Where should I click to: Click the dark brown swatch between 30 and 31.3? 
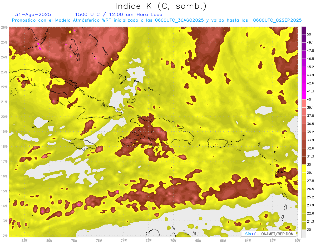[304, 160]
